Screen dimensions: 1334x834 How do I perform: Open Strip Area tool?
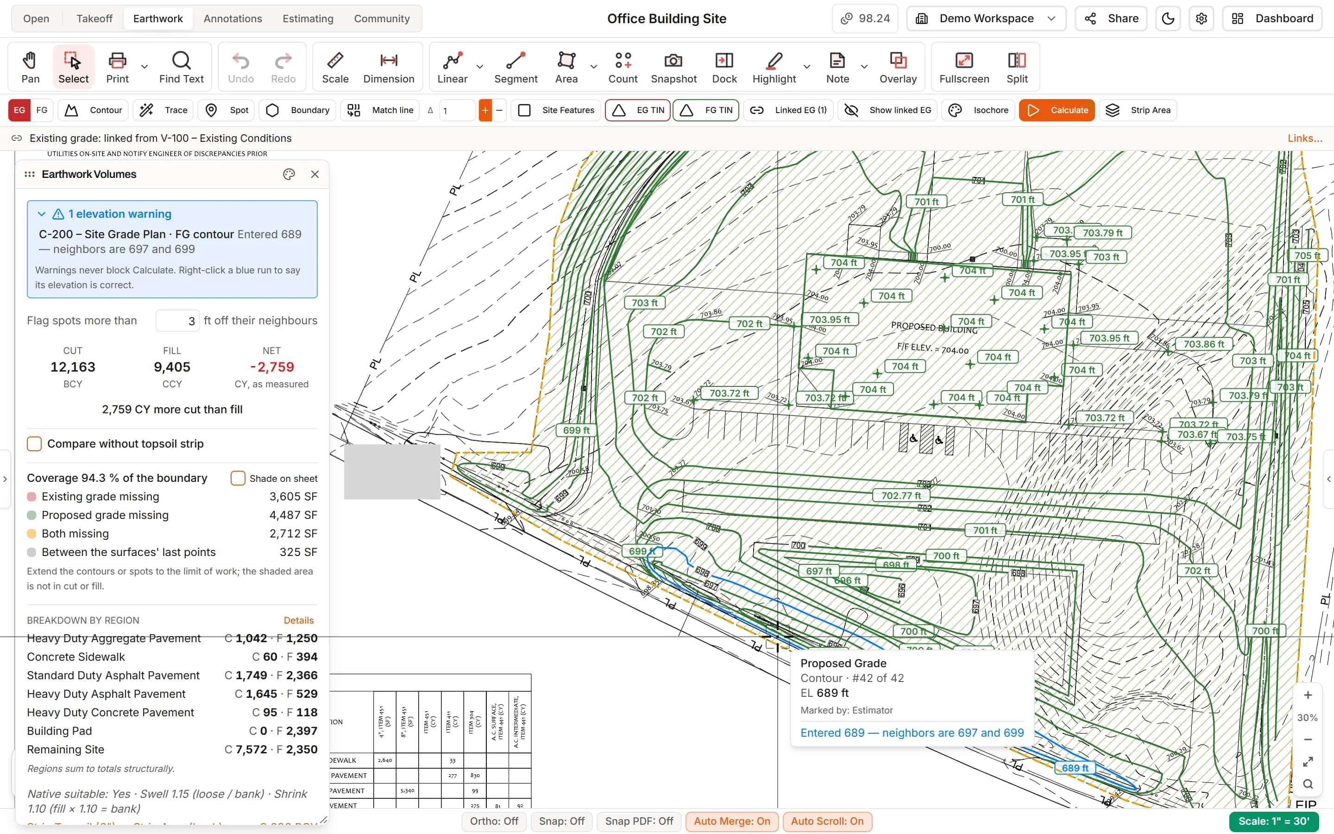(x=1138, y=110)
